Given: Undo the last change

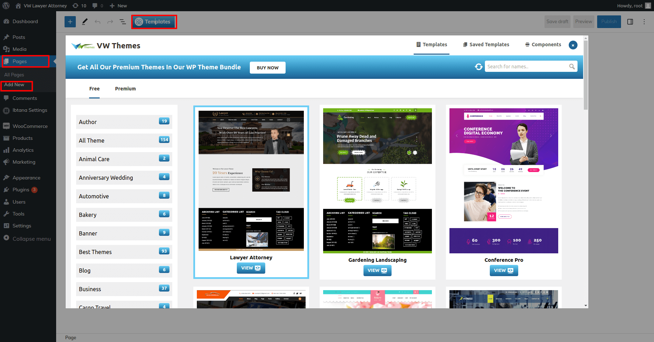Looking at the screenshot, I should (x=98, y=22).
